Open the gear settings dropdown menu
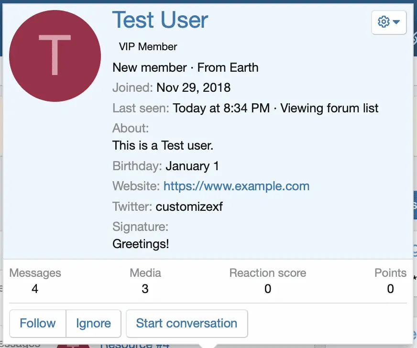417x348 pixels. tap(389, 22)
